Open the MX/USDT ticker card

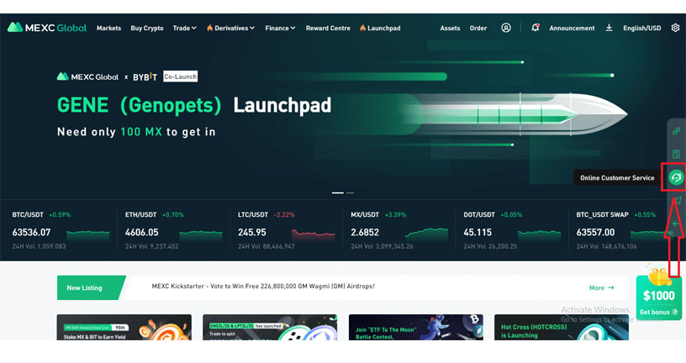399,231
